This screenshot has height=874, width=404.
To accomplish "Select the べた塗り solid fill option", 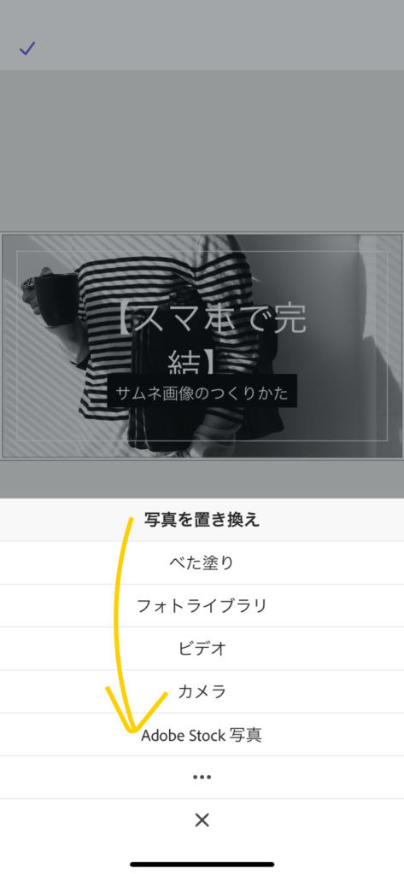I will pos(202,562).
